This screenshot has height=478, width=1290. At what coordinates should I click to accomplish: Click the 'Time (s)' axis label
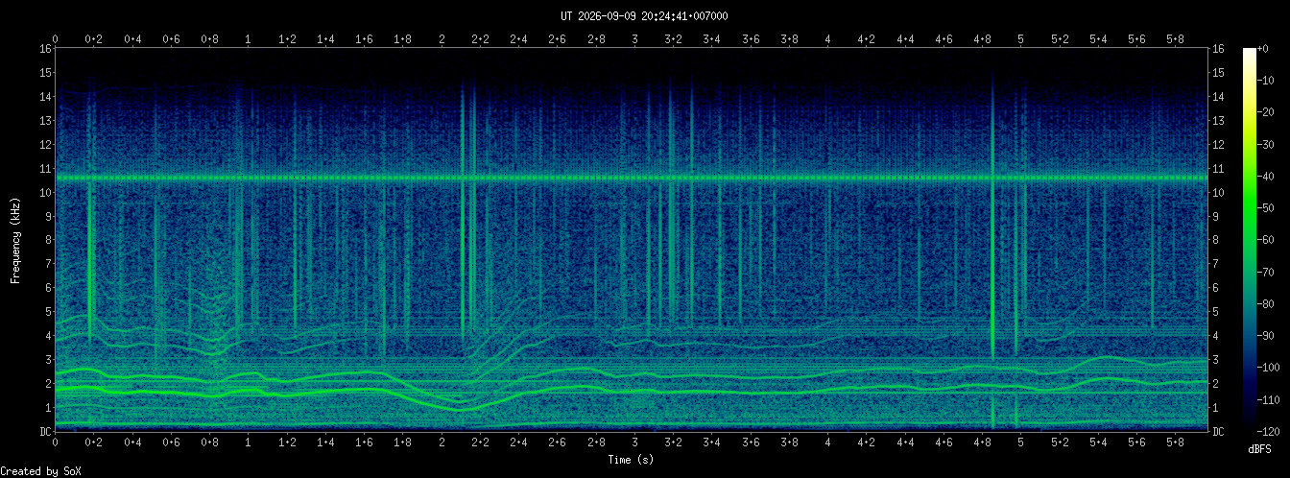coord(631,460)
